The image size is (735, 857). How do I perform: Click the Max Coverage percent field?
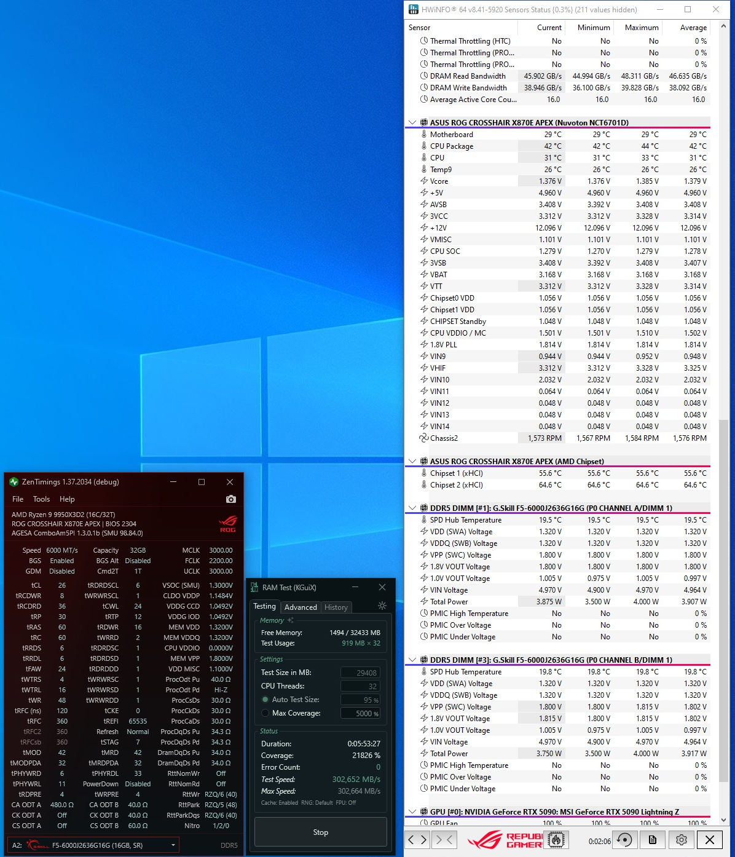pyautogui.click(x=361, y=713)
